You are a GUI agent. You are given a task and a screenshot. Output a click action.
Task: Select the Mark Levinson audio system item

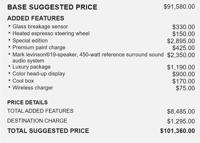click(88, 55)
